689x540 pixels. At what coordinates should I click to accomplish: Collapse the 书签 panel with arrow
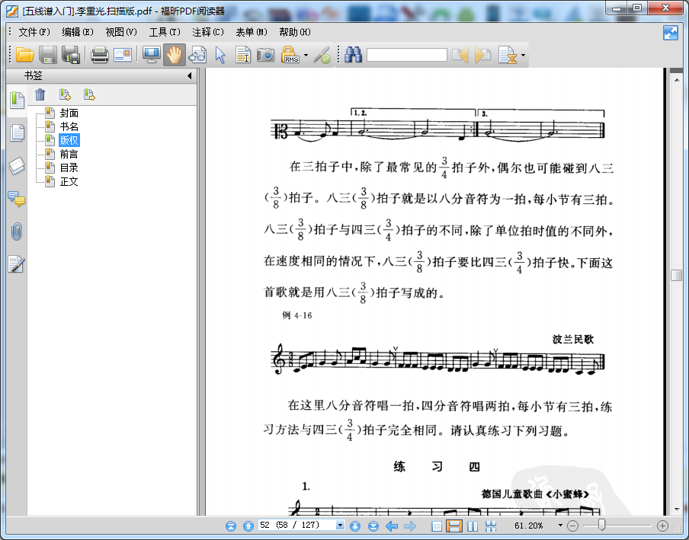[189, 75]
